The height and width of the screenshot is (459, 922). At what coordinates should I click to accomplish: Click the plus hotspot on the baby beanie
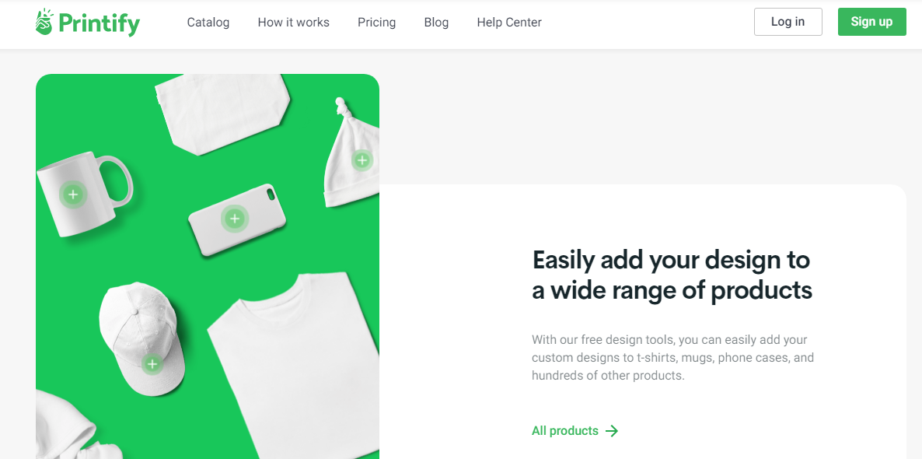(x=362, y=159)
